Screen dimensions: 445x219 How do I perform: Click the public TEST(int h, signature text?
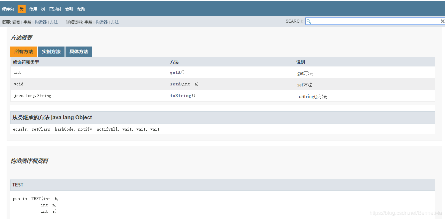pyautogui.click(x=36, y=198)
